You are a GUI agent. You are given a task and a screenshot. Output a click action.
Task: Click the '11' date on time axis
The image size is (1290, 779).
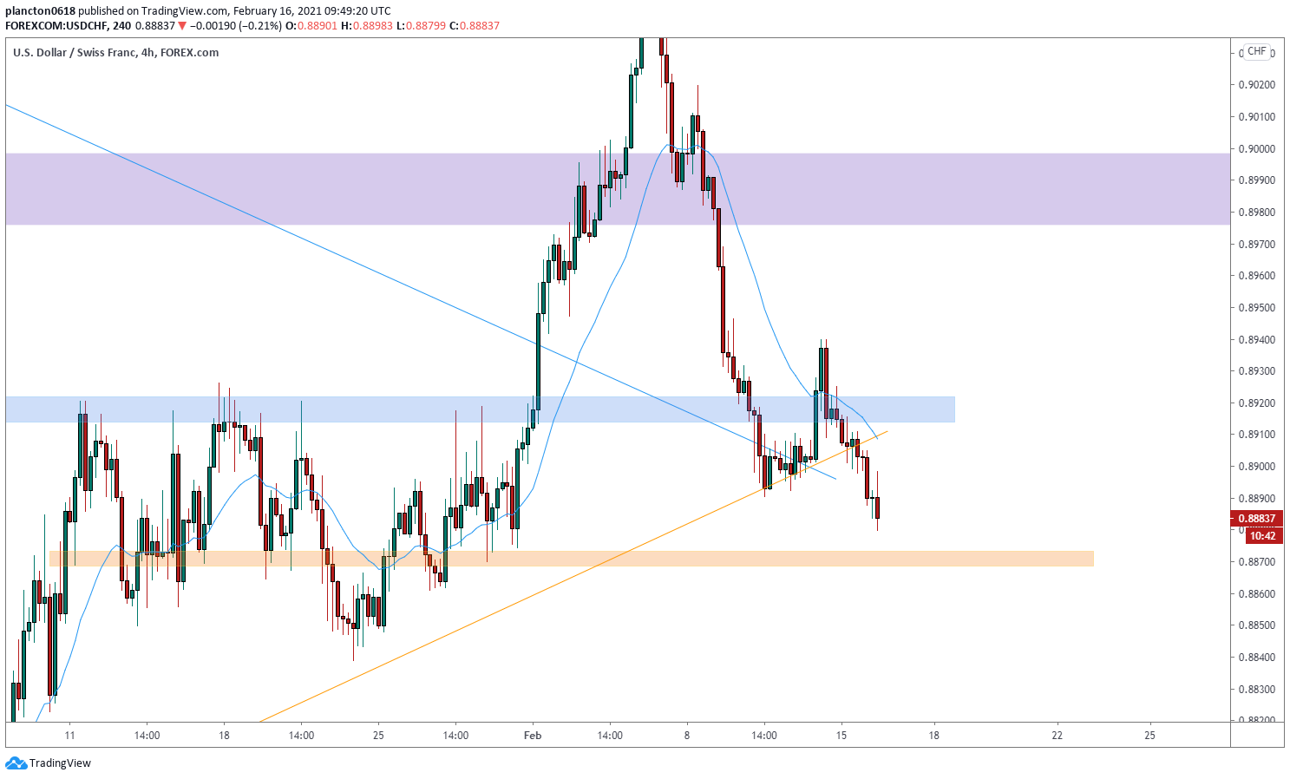pyautogui.click(x=69, y=736)
